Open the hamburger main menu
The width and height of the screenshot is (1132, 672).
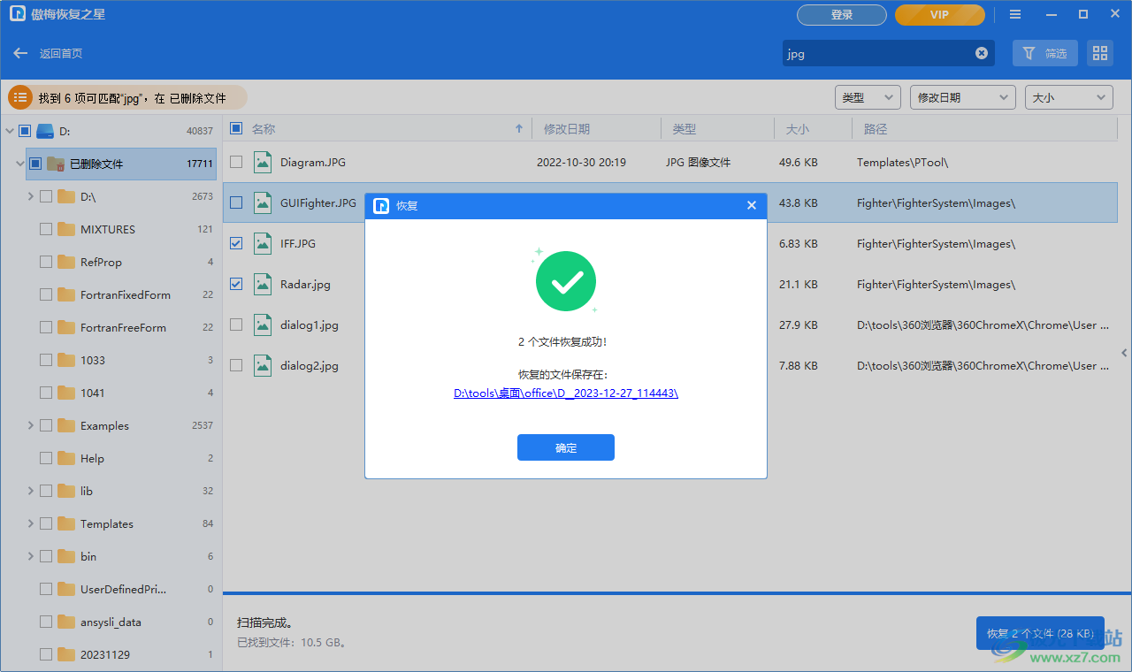coord(1015,15)
